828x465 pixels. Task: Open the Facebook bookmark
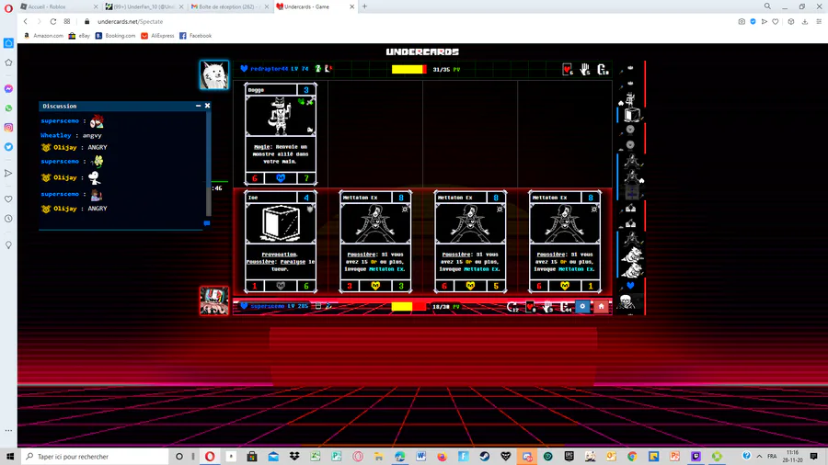tap(195, 36)
